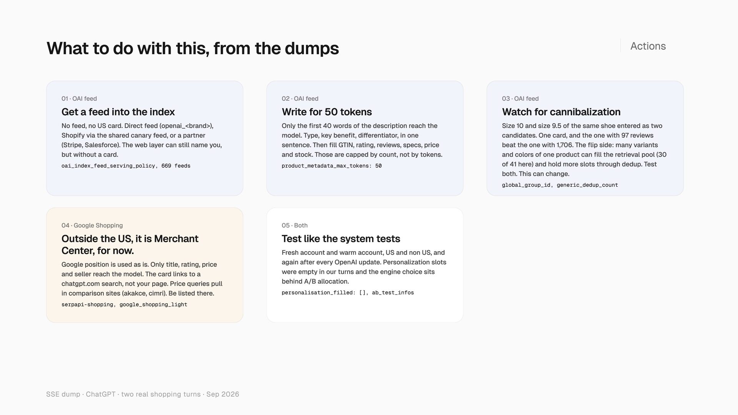Select code text global_group_id, generic_dedup_count
Viewport: 738px width, 415px height.
[x=560, y=185]
